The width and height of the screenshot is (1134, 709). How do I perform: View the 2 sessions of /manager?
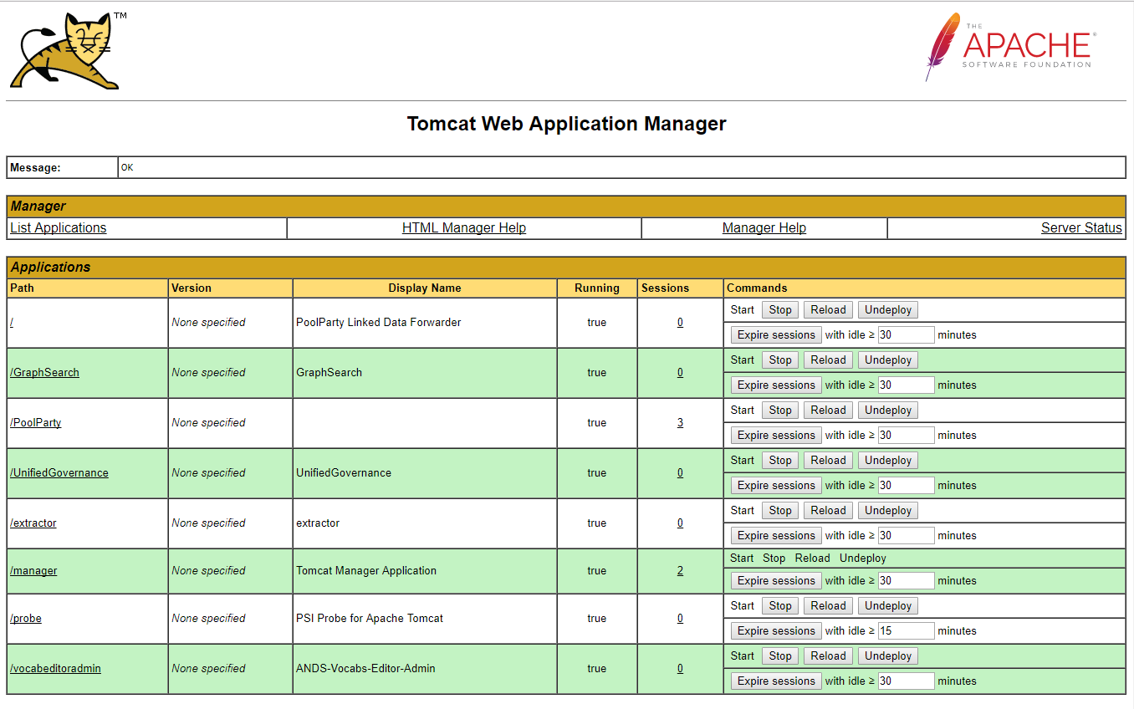[680, 570]
